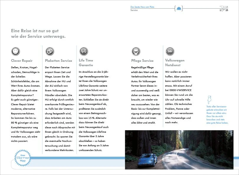Click the pointing hand icon beside page 15
The image size is (239, 175).
[222, 10]
